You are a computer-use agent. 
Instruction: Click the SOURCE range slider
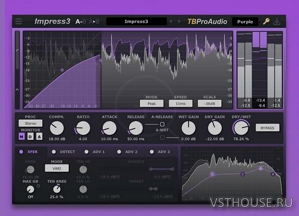click(136, 169)
